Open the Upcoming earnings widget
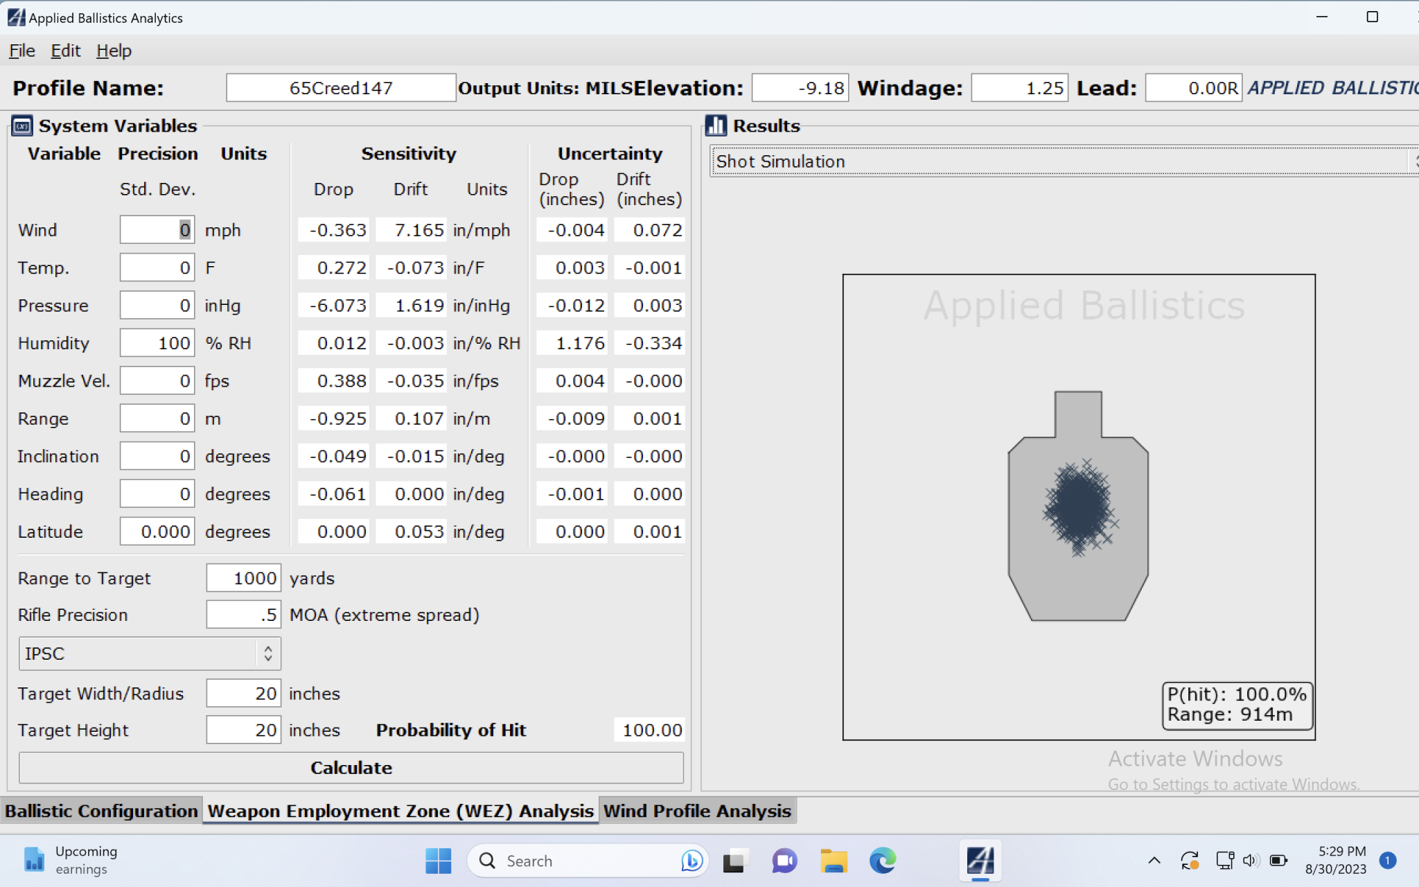The width and height of the screenshot is (1419, 887). (x=69, y=860)
